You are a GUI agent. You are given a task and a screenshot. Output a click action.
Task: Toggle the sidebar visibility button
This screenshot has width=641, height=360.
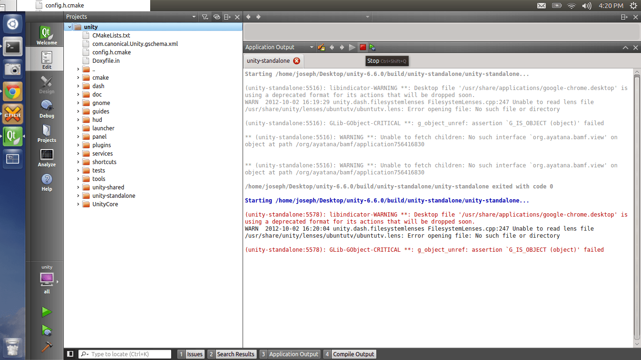pyautogui.click(x=70, y=354)
